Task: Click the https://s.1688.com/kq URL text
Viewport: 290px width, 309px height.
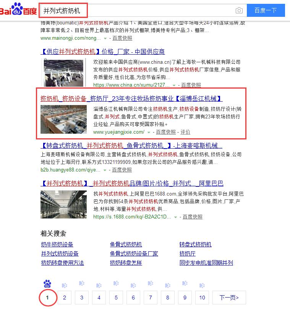Action: tap(132, 217)
